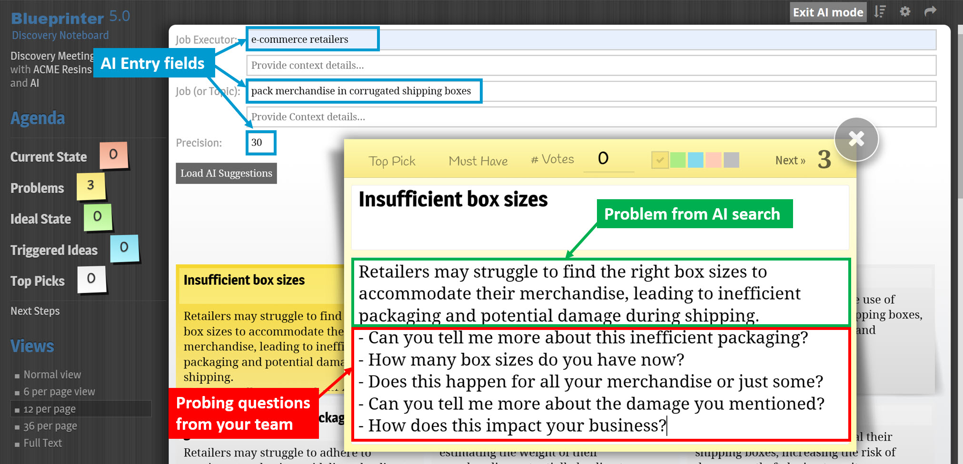The height and width of the screenshot is (464, 963).
Task: Click the share arrow icon top right
Action: click(x=931, y=11)
